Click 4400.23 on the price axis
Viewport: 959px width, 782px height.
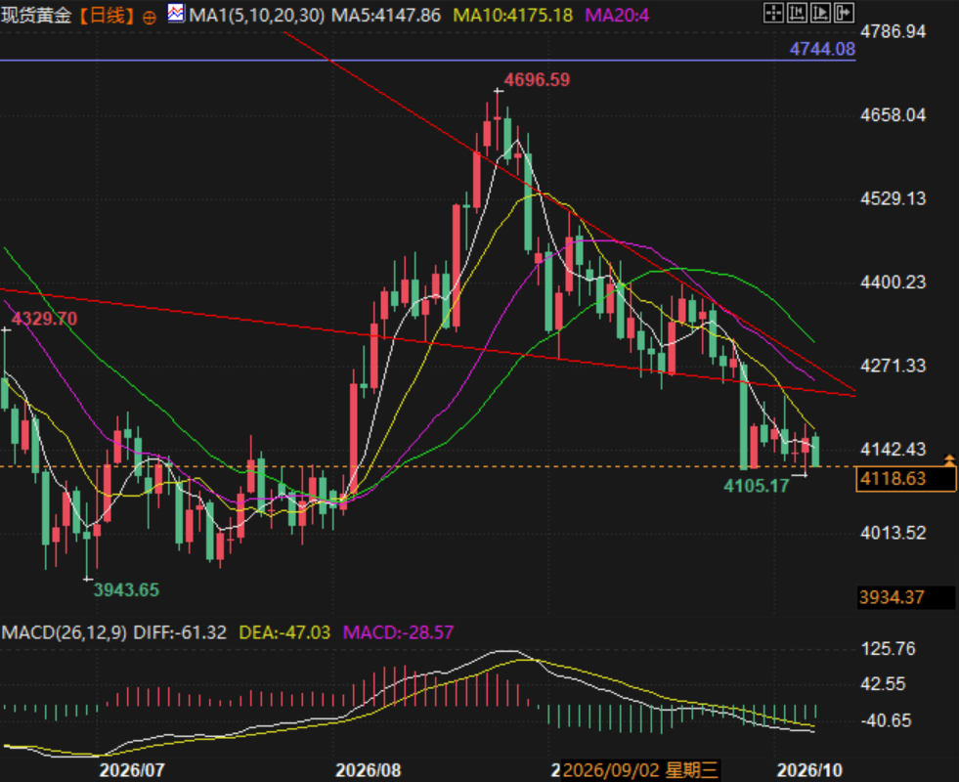[893, 282]
